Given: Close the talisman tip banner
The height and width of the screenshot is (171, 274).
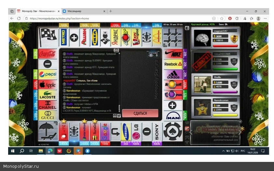Looking at the screenshot, I should coord(240,122).
